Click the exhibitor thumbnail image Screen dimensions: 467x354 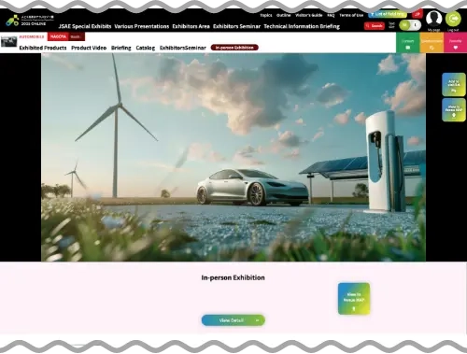tap(9, 42)
